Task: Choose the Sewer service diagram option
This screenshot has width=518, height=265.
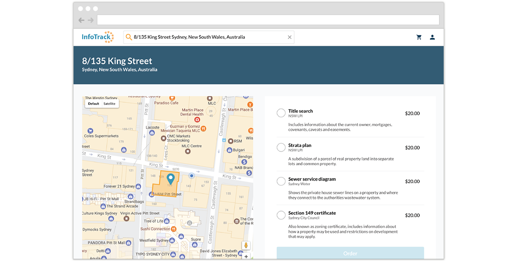Action: pos(281,181)
